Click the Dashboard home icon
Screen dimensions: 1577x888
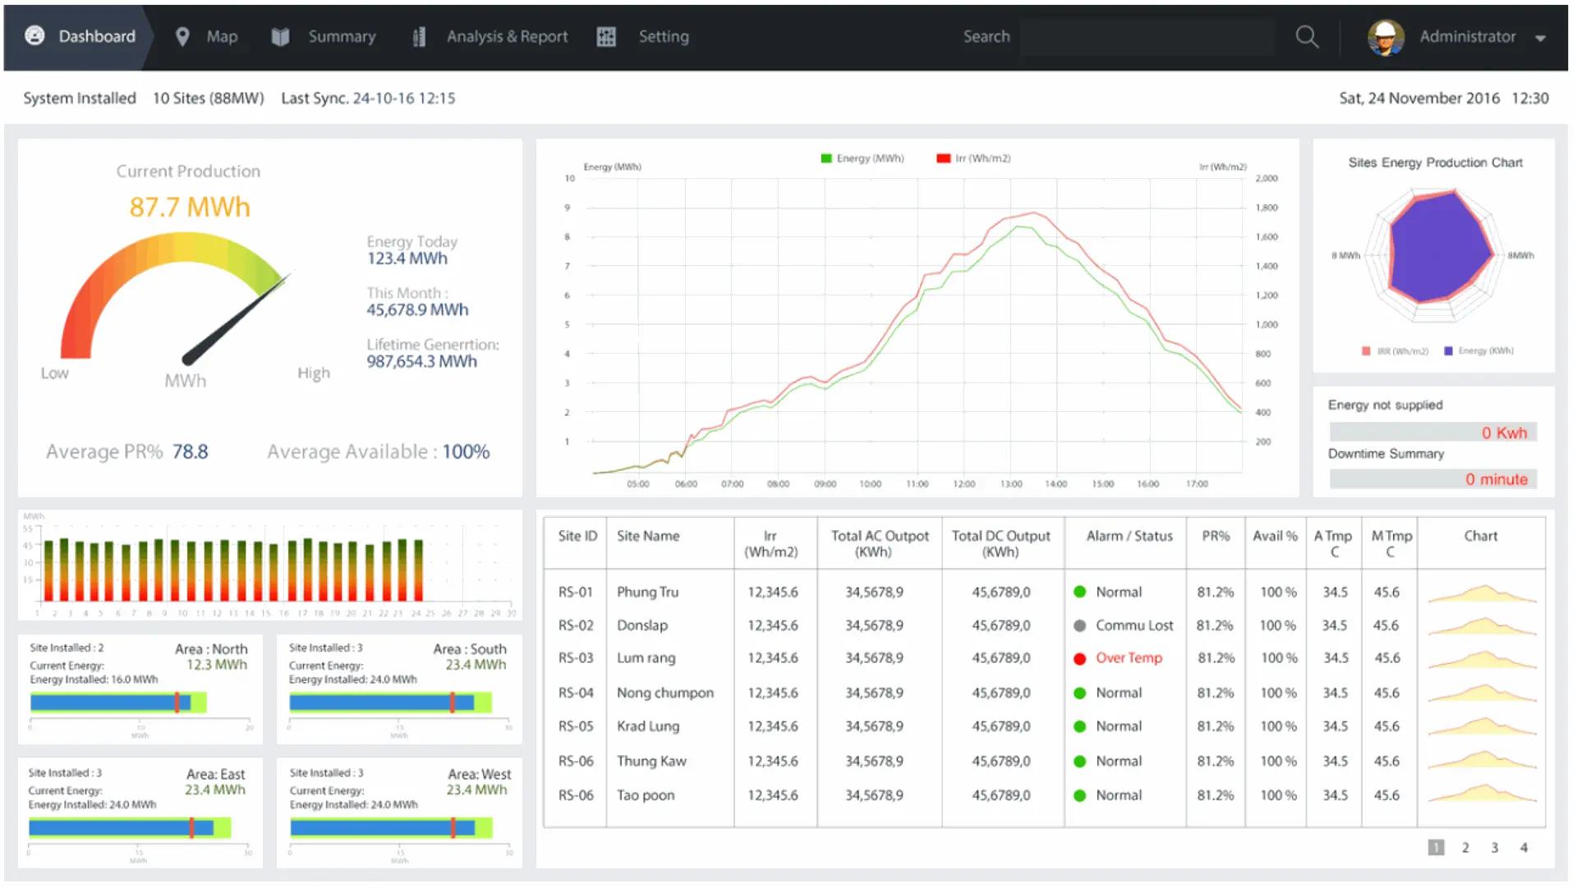34,35
